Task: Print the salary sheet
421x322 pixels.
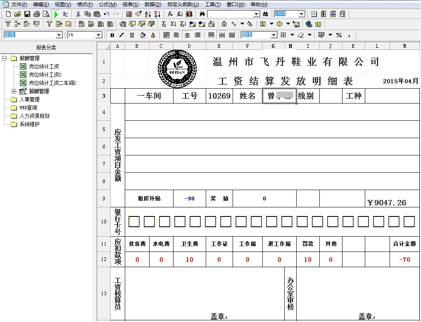Action: tap(36, 14)
